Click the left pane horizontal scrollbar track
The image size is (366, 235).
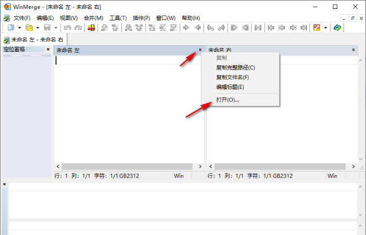127,166
